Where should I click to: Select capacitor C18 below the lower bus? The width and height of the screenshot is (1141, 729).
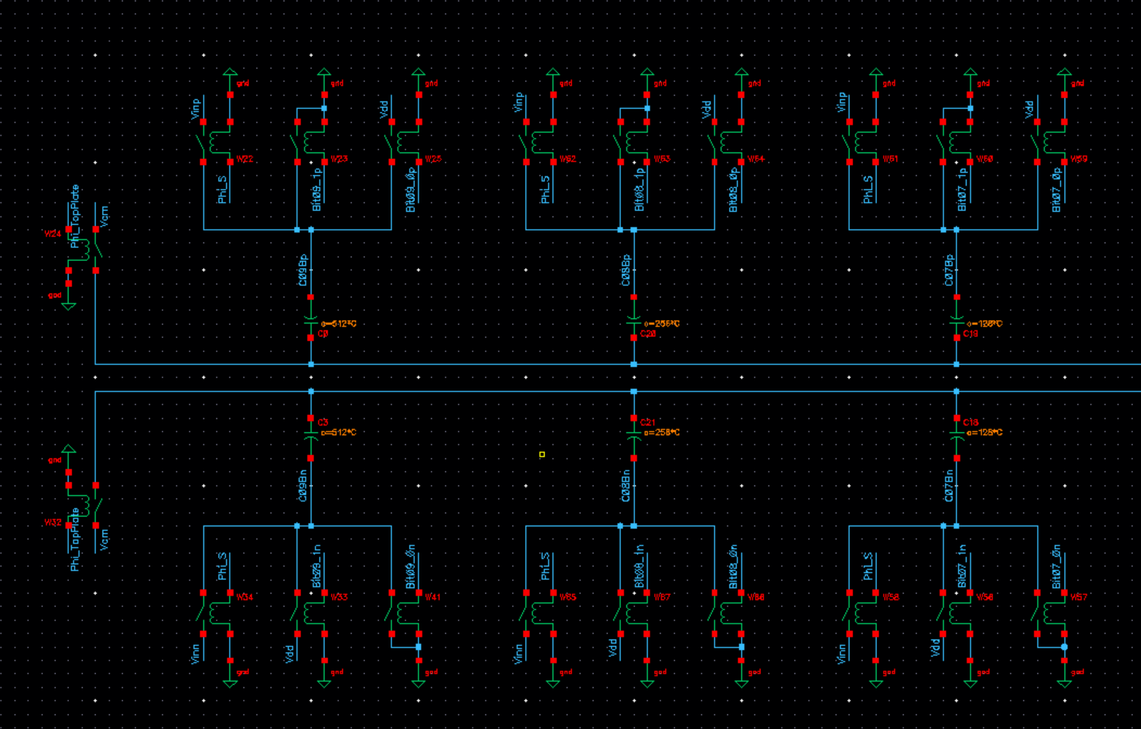click(957, 438)
